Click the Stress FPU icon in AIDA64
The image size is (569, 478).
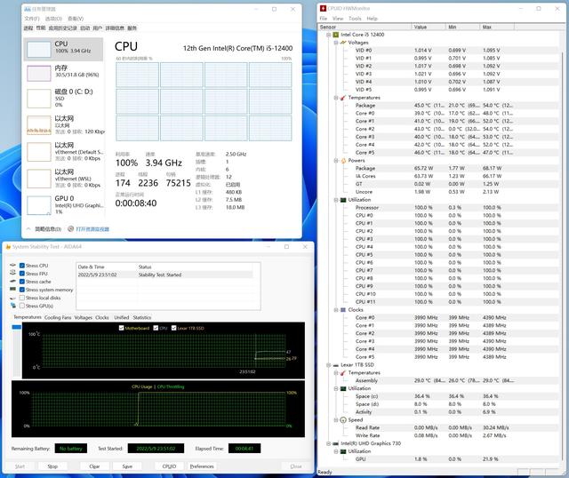pyautogui.click(x=12, y=273)
